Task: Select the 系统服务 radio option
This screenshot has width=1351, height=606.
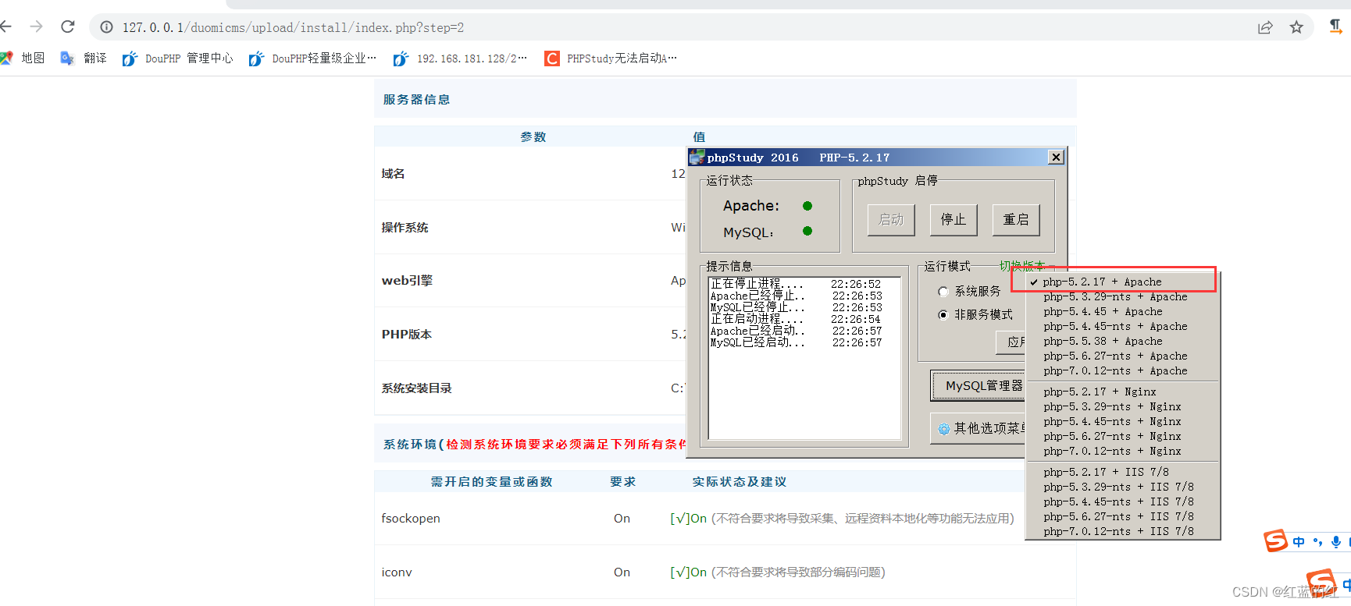Action: pyautogui.click(x=969, y=291)
